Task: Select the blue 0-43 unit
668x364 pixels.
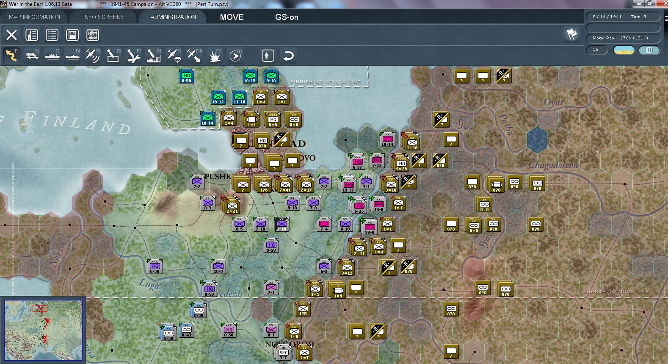Action: (x=186, y=331)
